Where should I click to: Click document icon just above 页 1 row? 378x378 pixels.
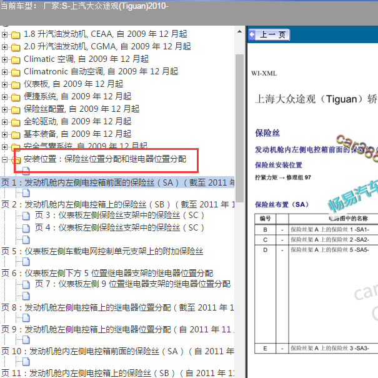tap(26, 171)
